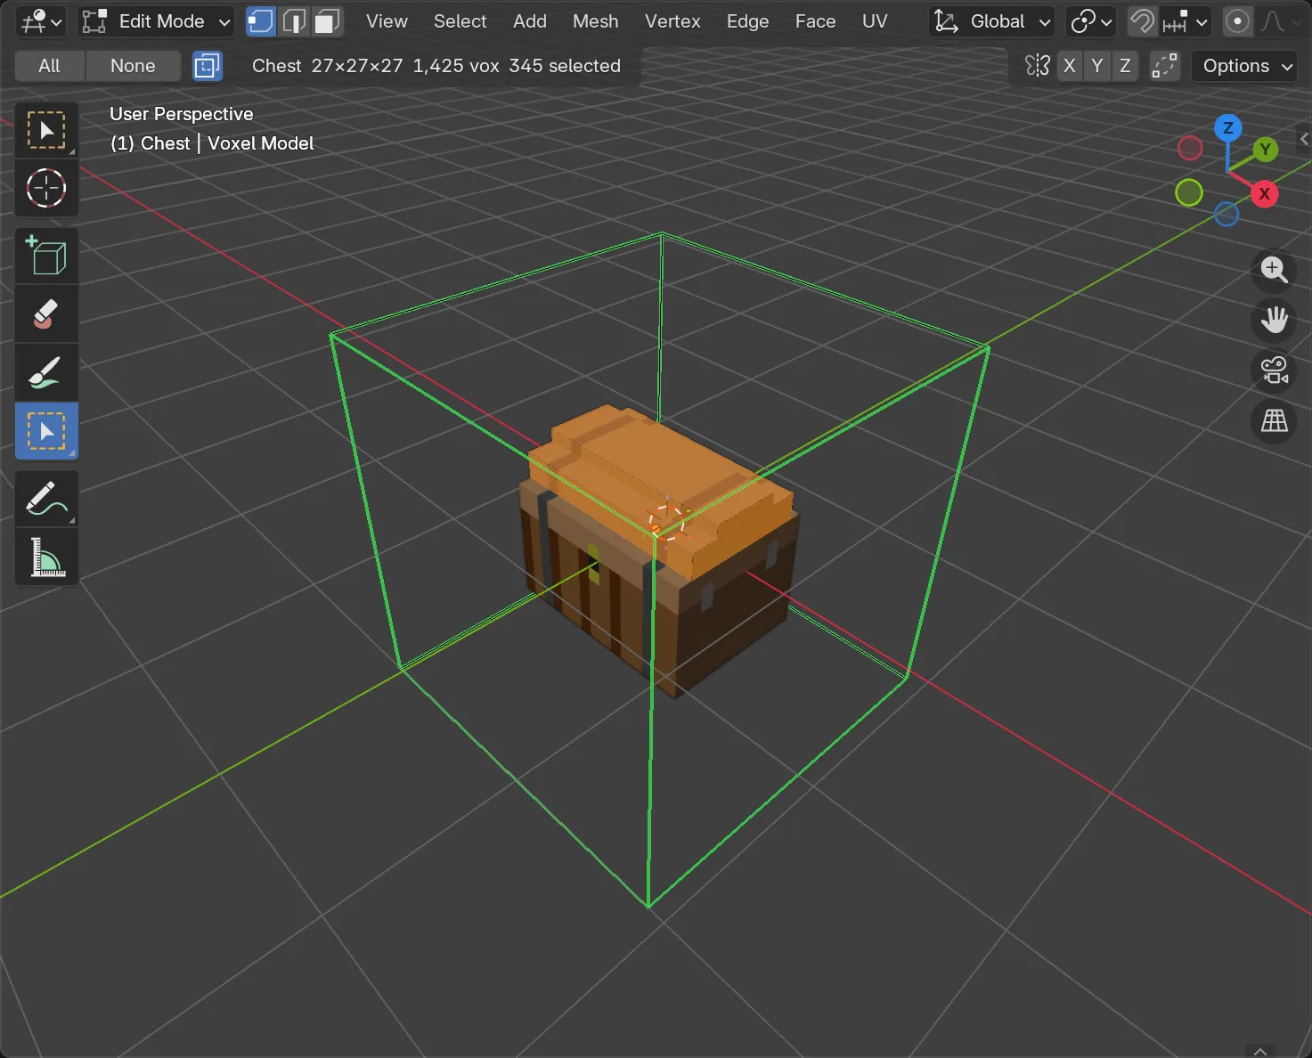Toggle proportional editing
This screenshot has width=1312, height=1058.
1237,21
